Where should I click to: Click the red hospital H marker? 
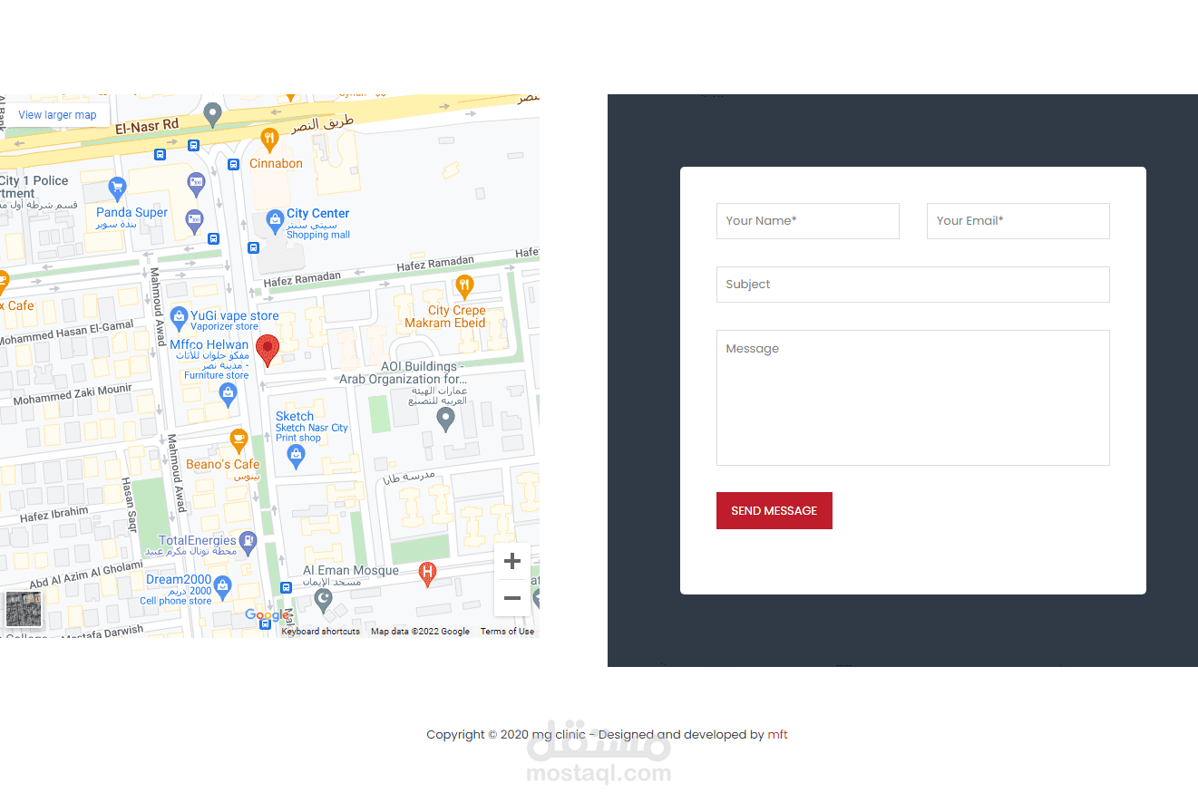tap(427, 574)
